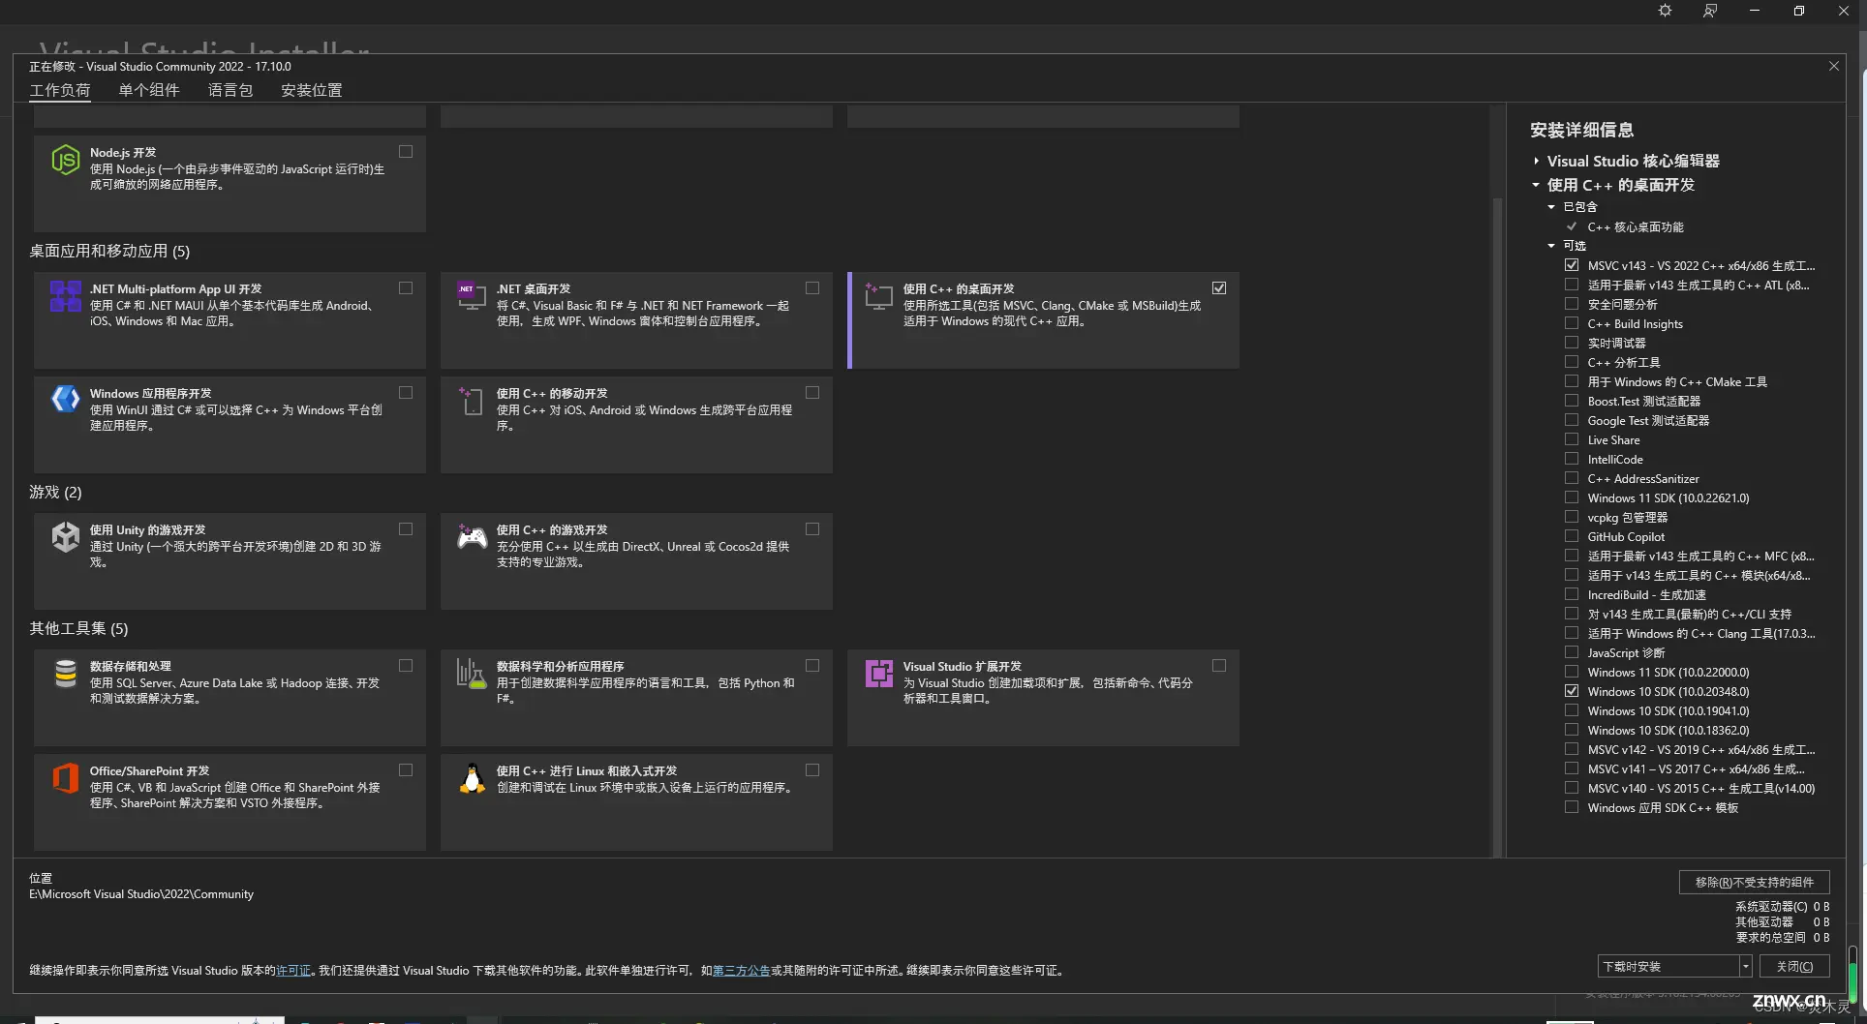
Task: Enable vcpkg 包管理器 component
Action: 1572,517
